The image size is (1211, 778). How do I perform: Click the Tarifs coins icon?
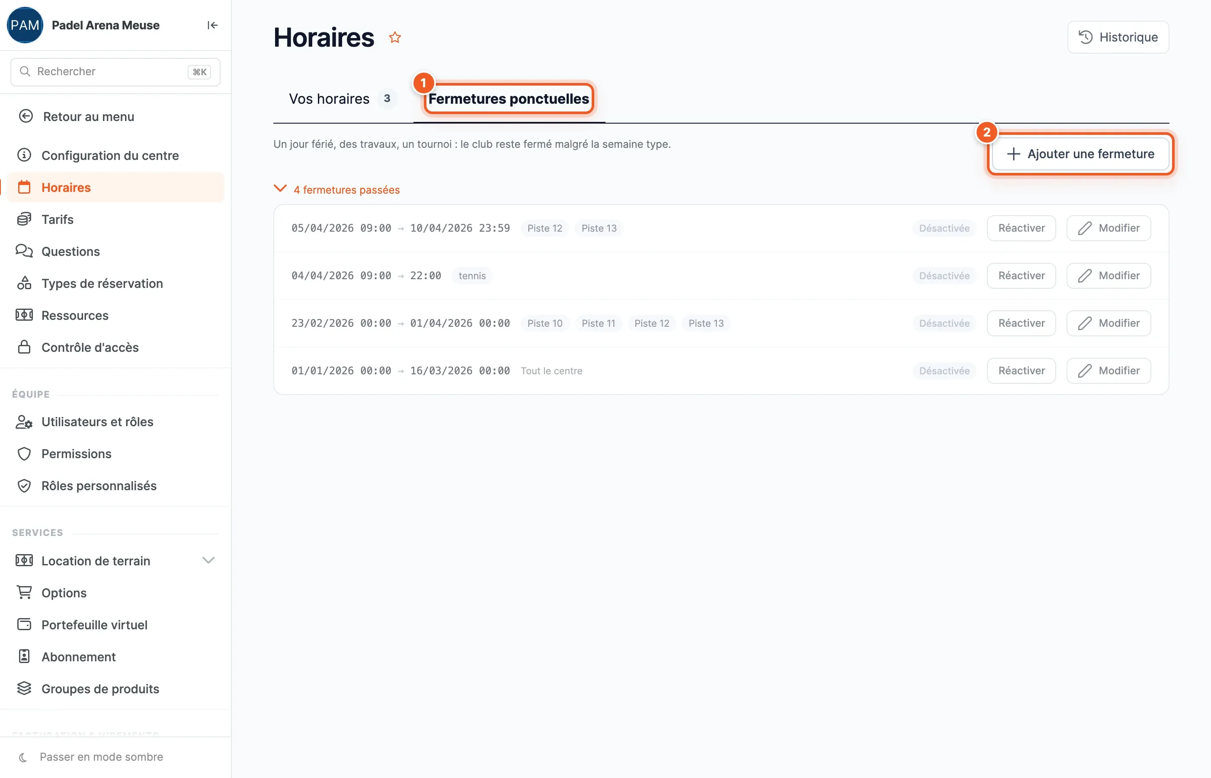(x=24, y=219)
